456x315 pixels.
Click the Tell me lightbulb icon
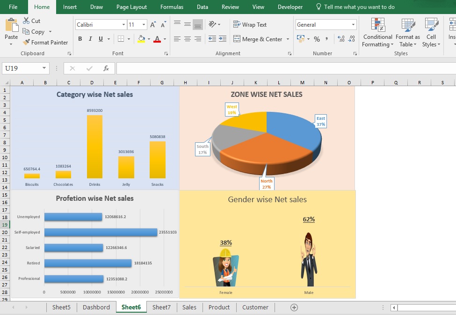[x=319, y=7]
